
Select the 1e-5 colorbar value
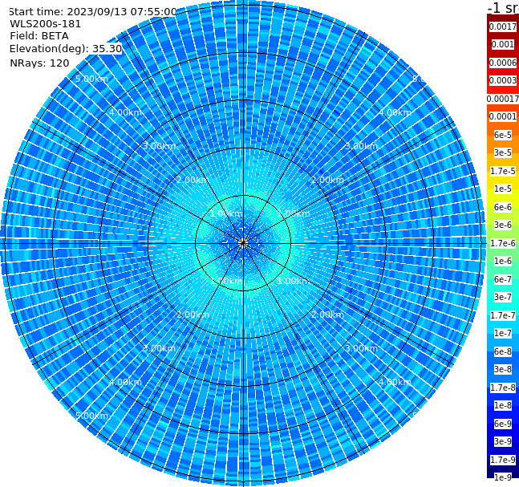(x=503, y=189)
